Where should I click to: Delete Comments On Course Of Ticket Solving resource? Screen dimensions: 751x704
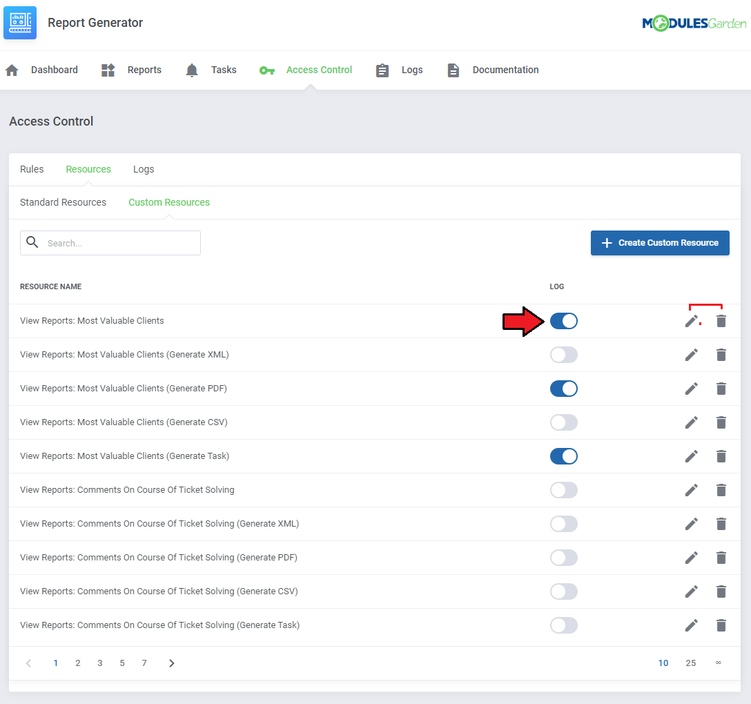click(721, 491)
